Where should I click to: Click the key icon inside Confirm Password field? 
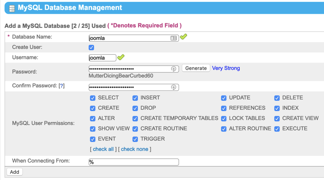(x=174, y=87)
